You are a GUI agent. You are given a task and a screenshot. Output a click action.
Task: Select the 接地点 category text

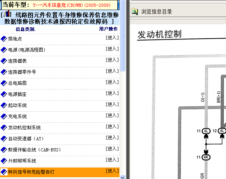coord(15,39)
